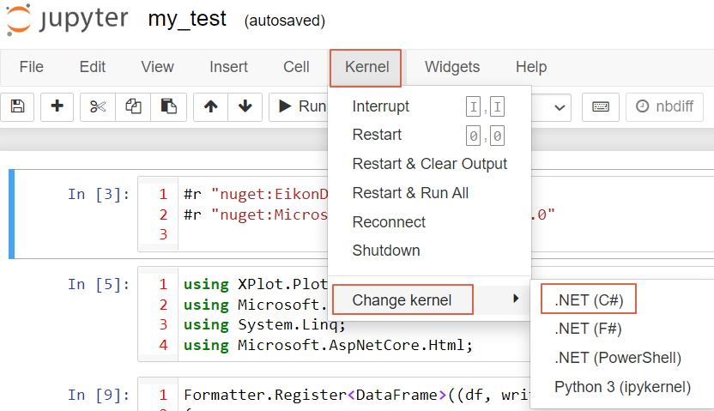Cut selected cells with scissors icon
Image resolution: width=714 pixels, height=411 pixels.
(x=98, y=106)
